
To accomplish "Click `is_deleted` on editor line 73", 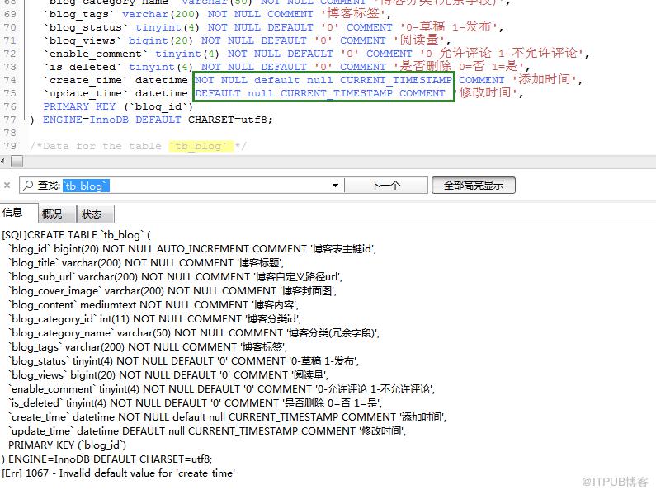I will point(83,67).
